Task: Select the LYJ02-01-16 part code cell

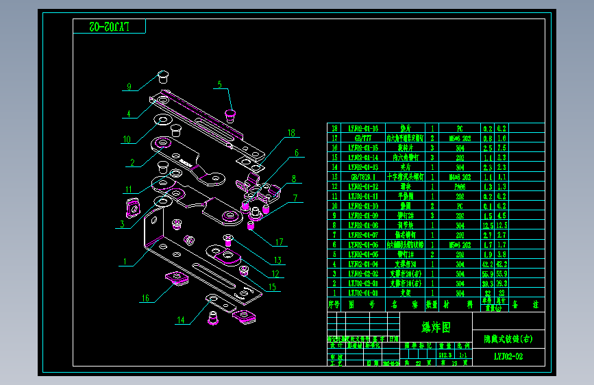Action: [x=363, y=129]
